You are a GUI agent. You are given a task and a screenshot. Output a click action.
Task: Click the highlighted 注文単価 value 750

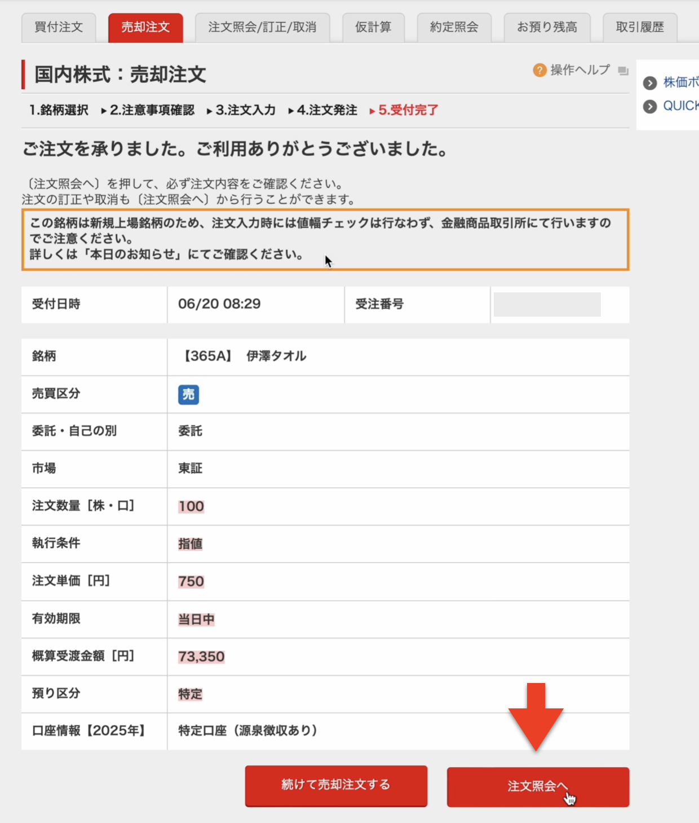(191, 581)
